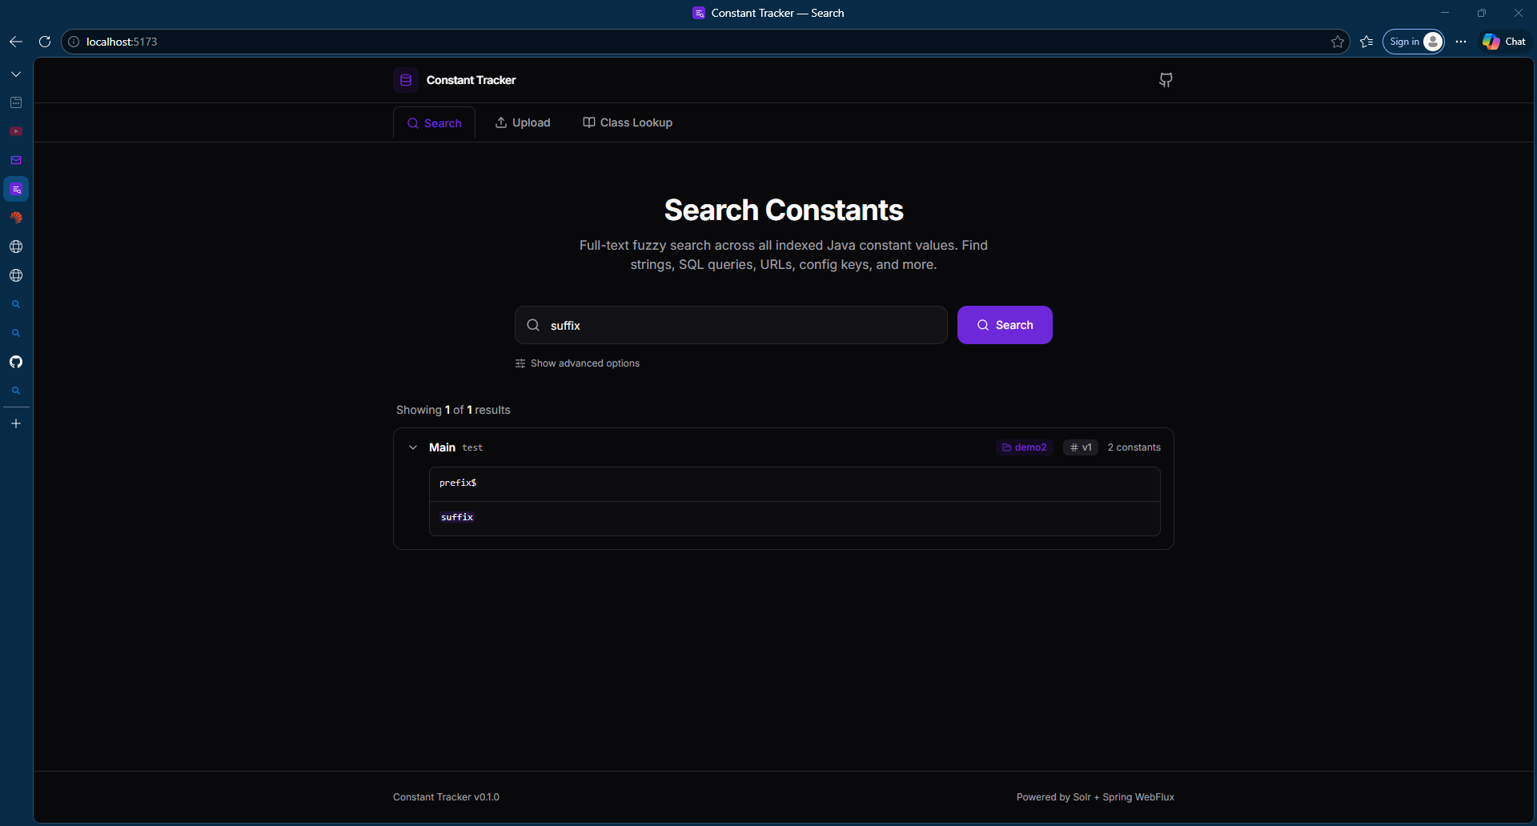Expand the advanced search options
The width and height of the screenshot is (1537, 826).
(x=578, y=363)
